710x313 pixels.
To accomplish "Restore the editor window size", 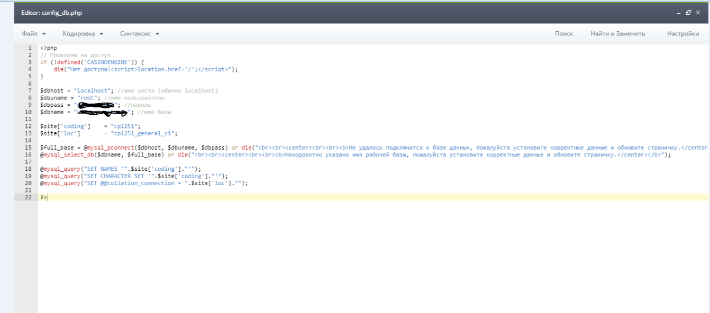I will tap(688, 12).
